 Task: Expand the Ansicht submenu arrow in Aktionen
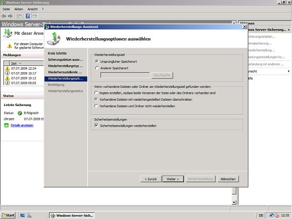click(x=289, y=71)
